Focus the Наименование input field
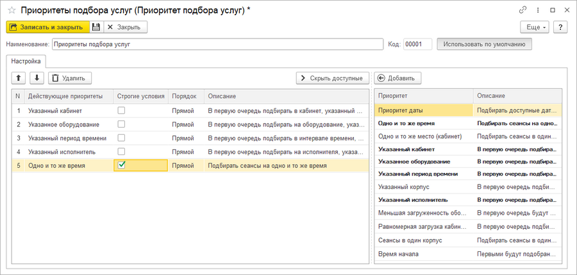577x275 pixels. [217, 44]
